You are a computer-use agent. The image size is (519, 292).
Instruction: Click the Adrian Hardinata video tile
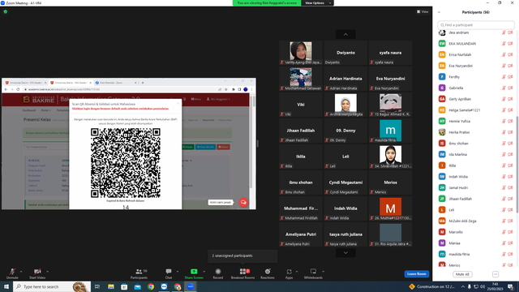(345, 79)
